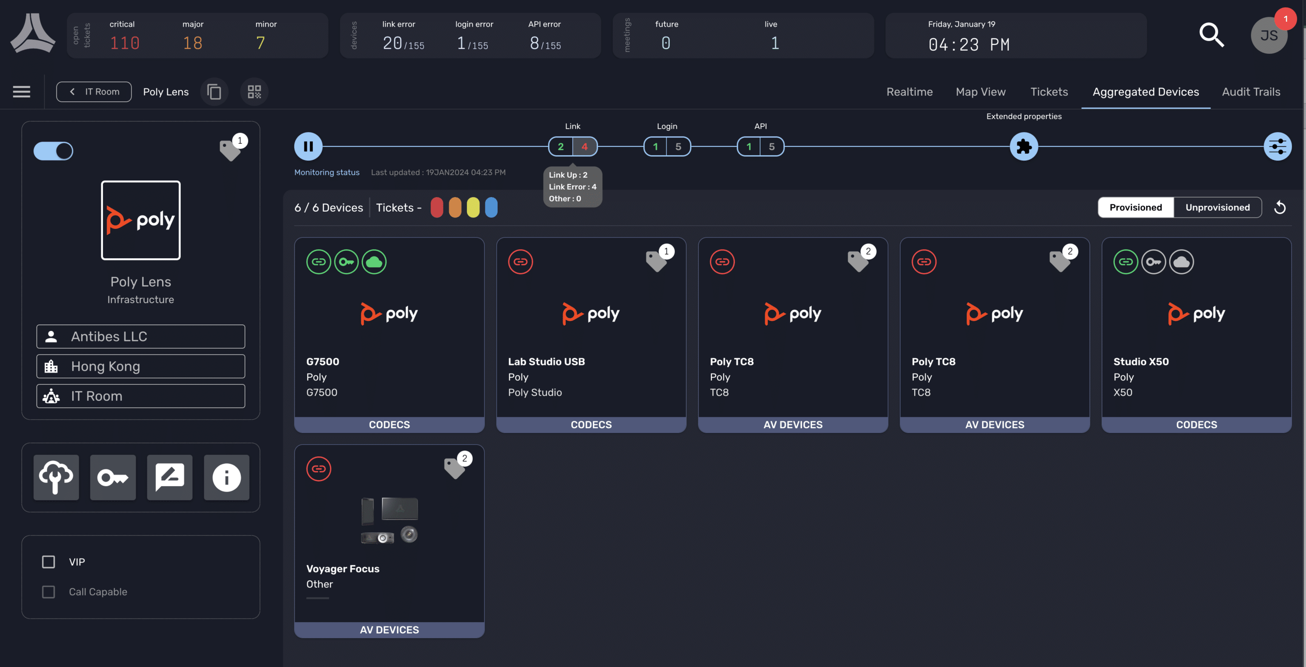1306x667 pixels.
Task: Select the key credentials icon in the left panel
Action: (x=113, y=477)
